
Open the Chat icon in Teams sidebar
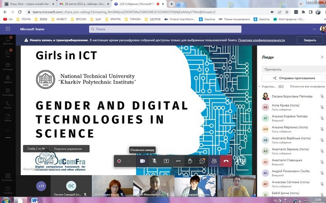[8, 53]
